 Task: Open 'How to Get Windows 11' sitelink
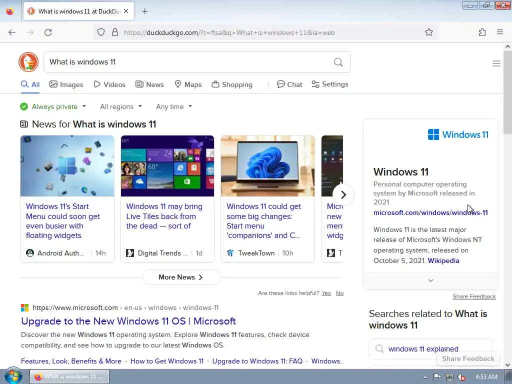point(167,361)
